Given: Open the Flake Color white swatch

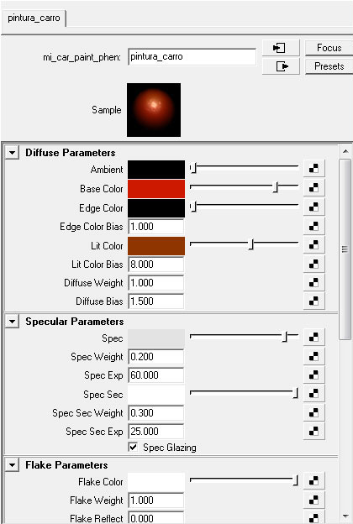Looking at the screenshot, I should coord(156,482).
